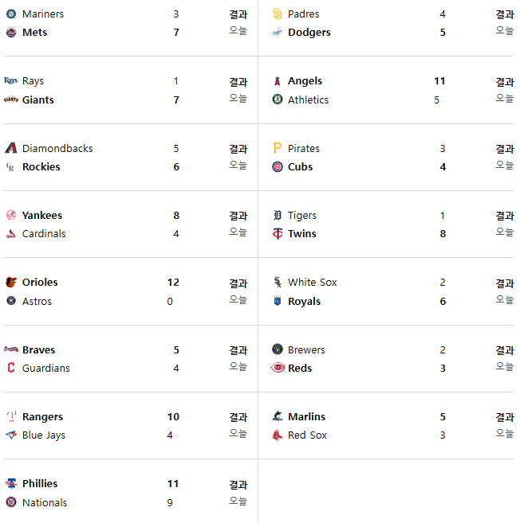Click the Orioles team logo
The height and width of the screenshot is (523, 520).
tap(11, 282)
